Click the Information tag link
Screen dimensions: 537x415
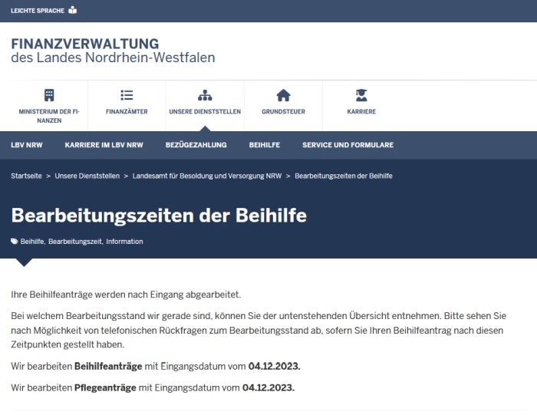pos(124,242)
